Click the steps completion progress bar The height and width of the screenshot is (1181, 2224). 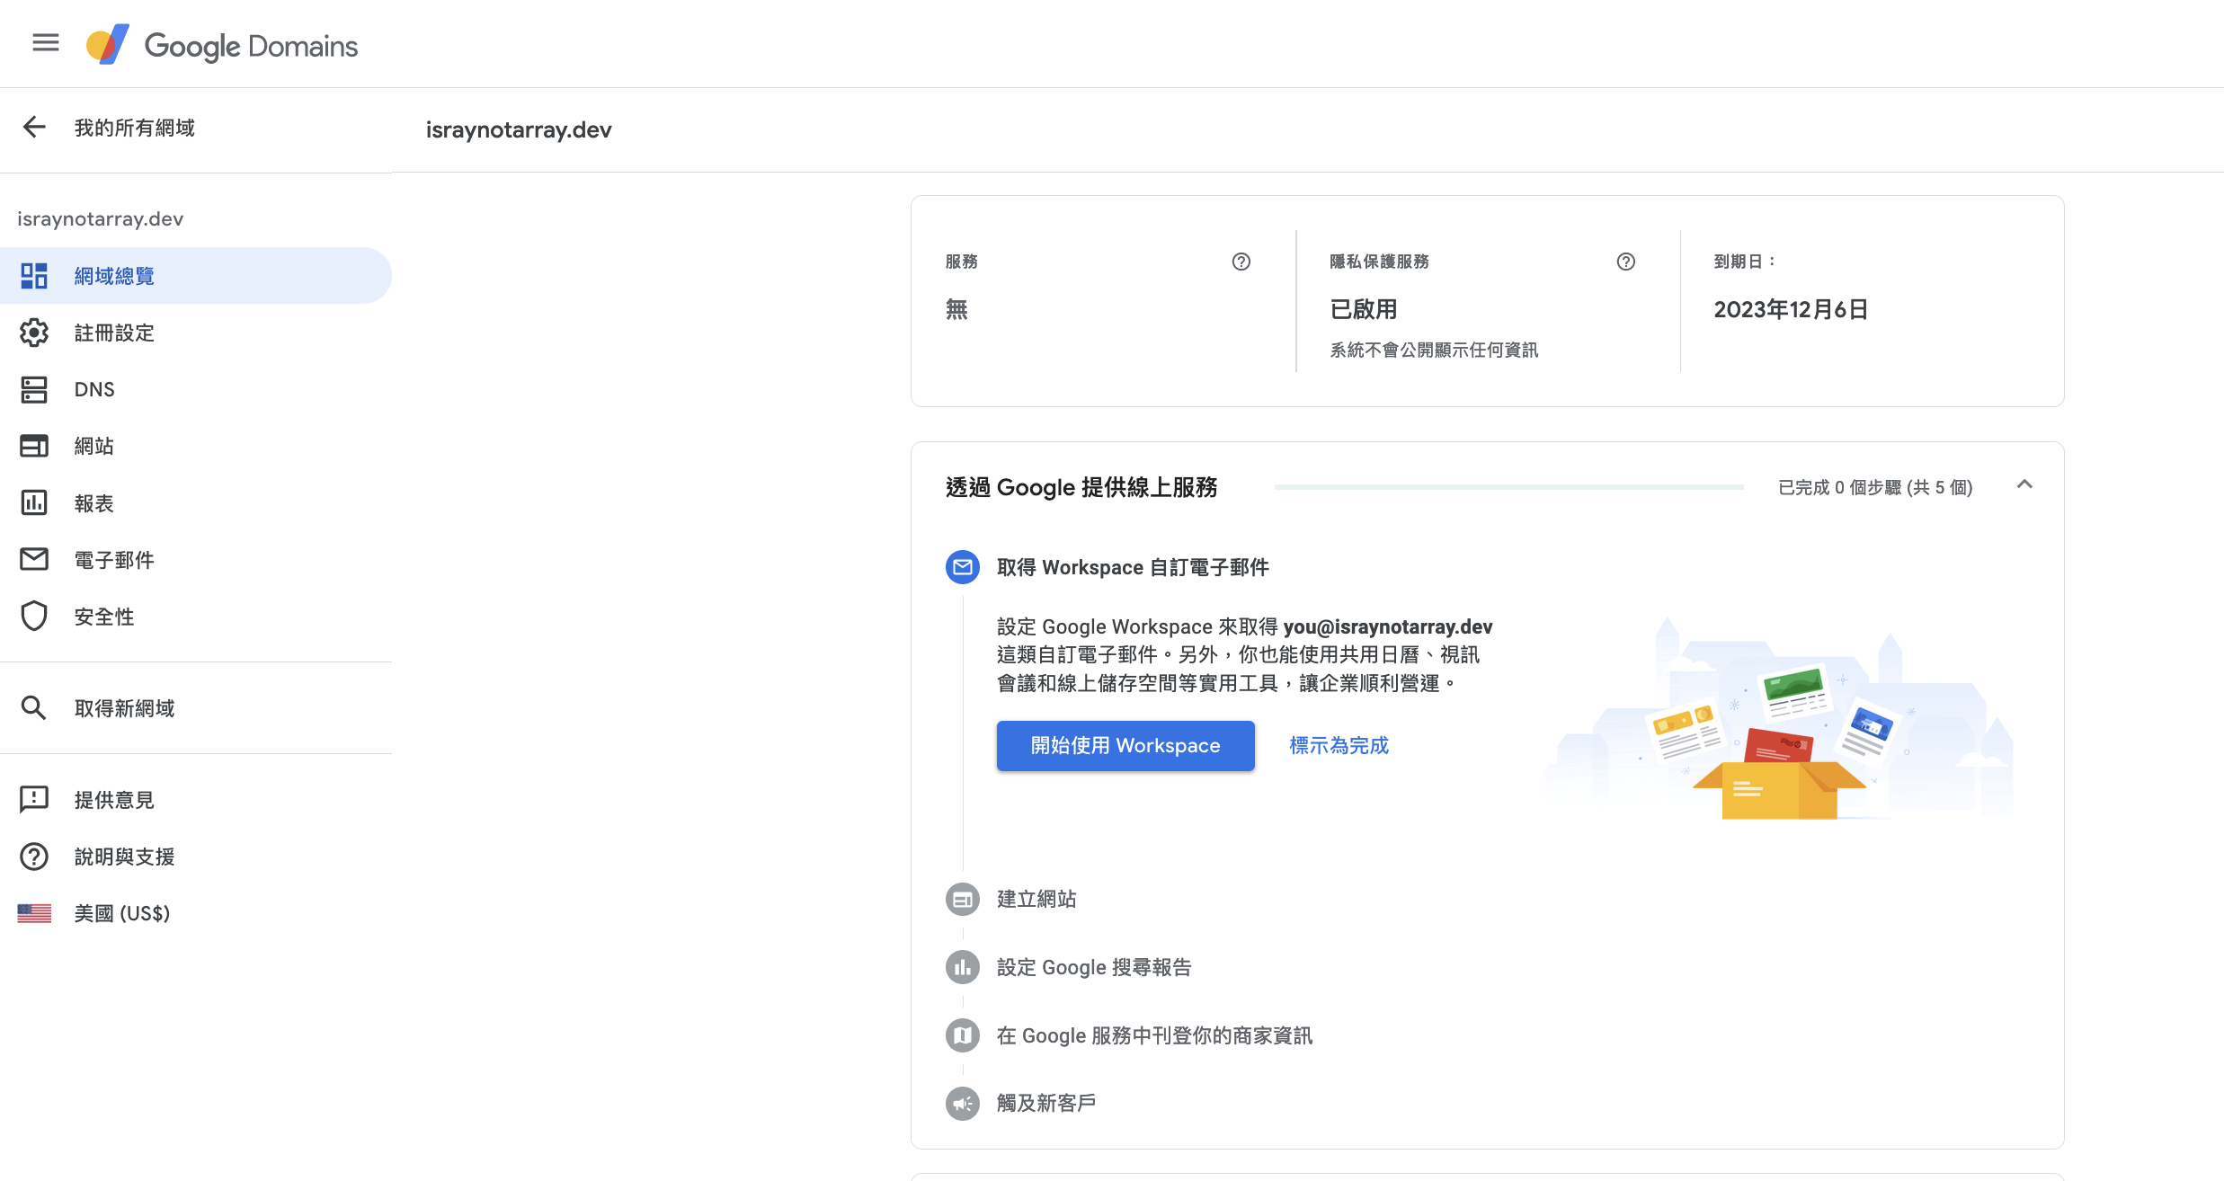1508,487
